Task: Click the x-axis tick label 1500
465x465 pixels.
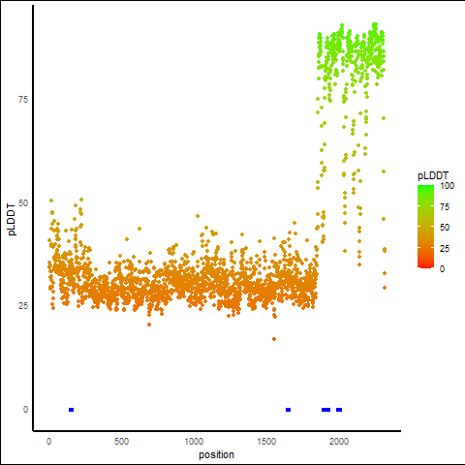Action: [x=266, y=442]
